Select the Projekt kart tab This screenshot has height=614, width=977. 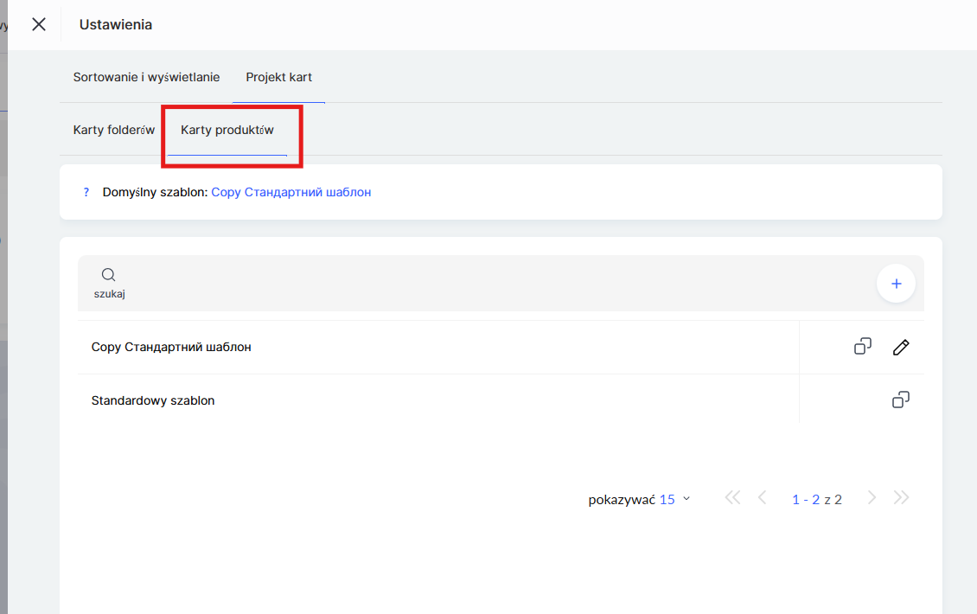(278, 77)
